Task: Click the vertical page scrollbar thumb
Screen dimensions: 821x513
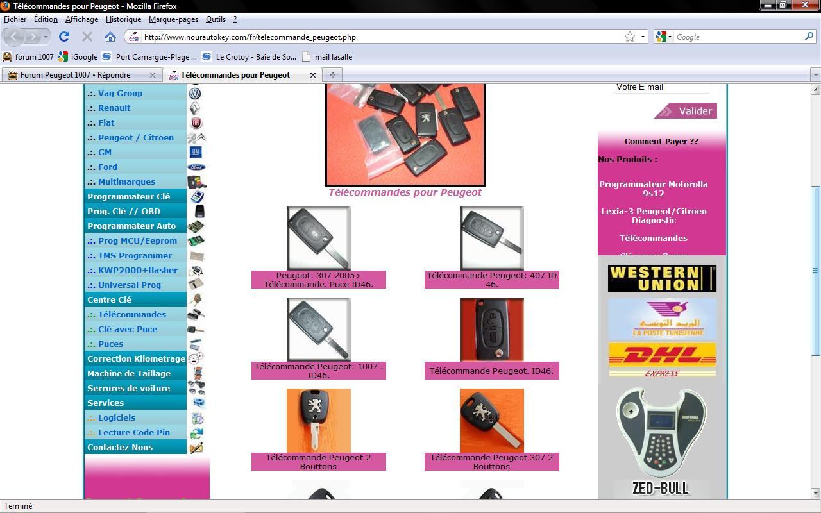Action: [x=816, y=271]
